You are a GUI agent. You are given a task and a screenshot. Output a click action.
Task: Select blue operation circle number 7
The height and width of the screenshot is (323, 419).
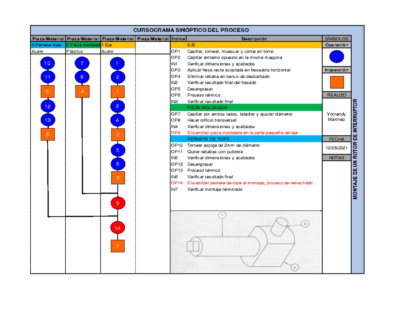click(82, 63)
